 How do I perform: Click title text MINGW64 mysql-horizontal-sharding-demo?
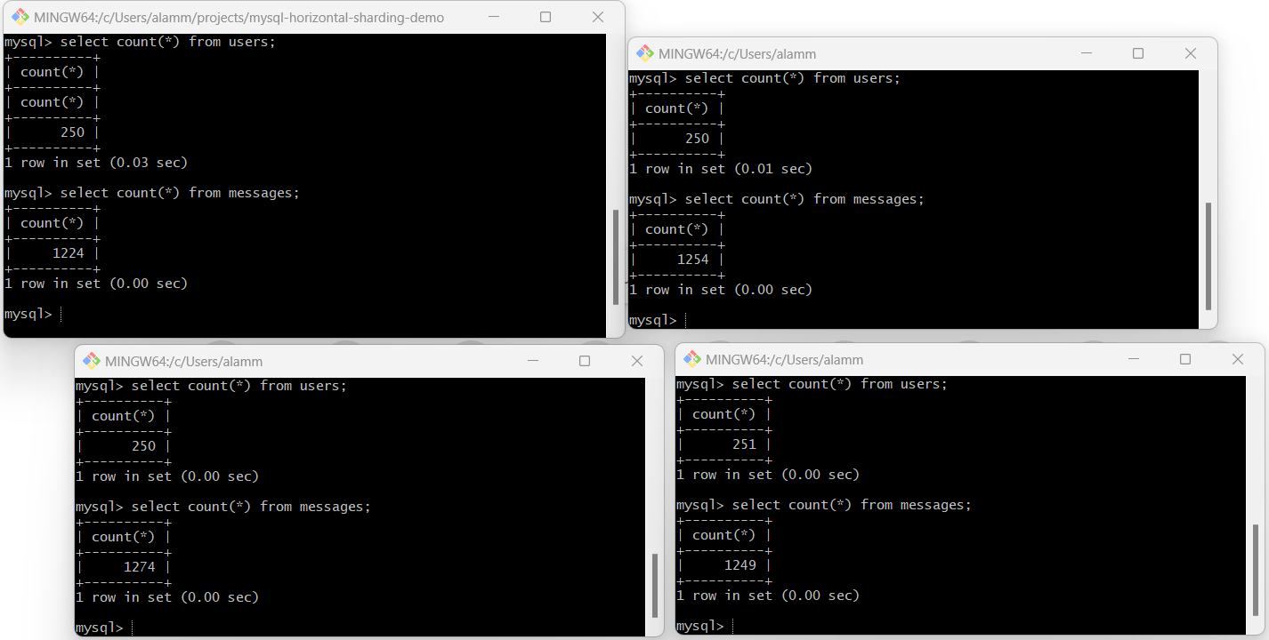[239, 18]
